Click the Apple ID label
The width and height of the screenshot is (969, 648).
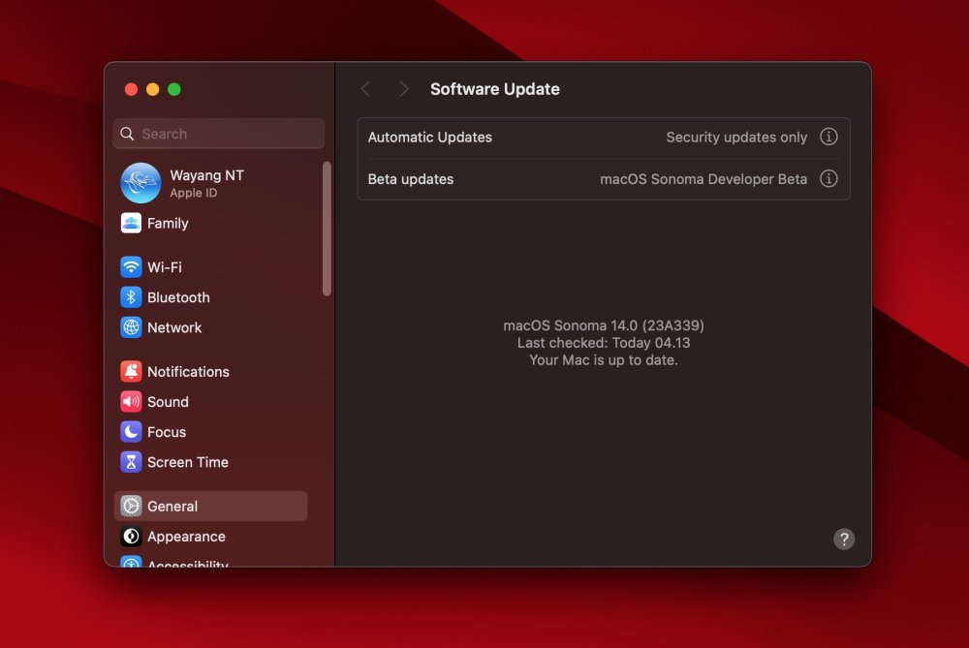point(194,193)
